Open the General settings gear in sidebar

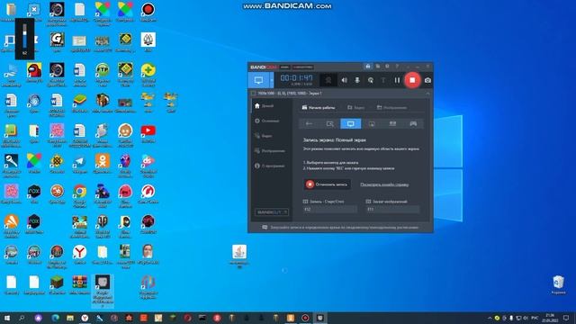266,121
